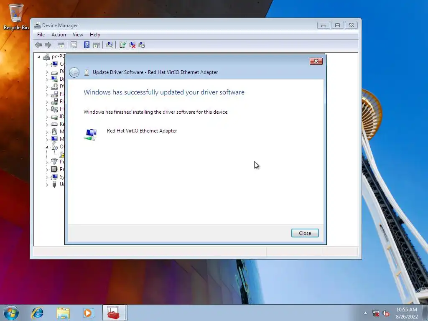
Task: Expand the Processors tree node
Action: click(47, 170)
